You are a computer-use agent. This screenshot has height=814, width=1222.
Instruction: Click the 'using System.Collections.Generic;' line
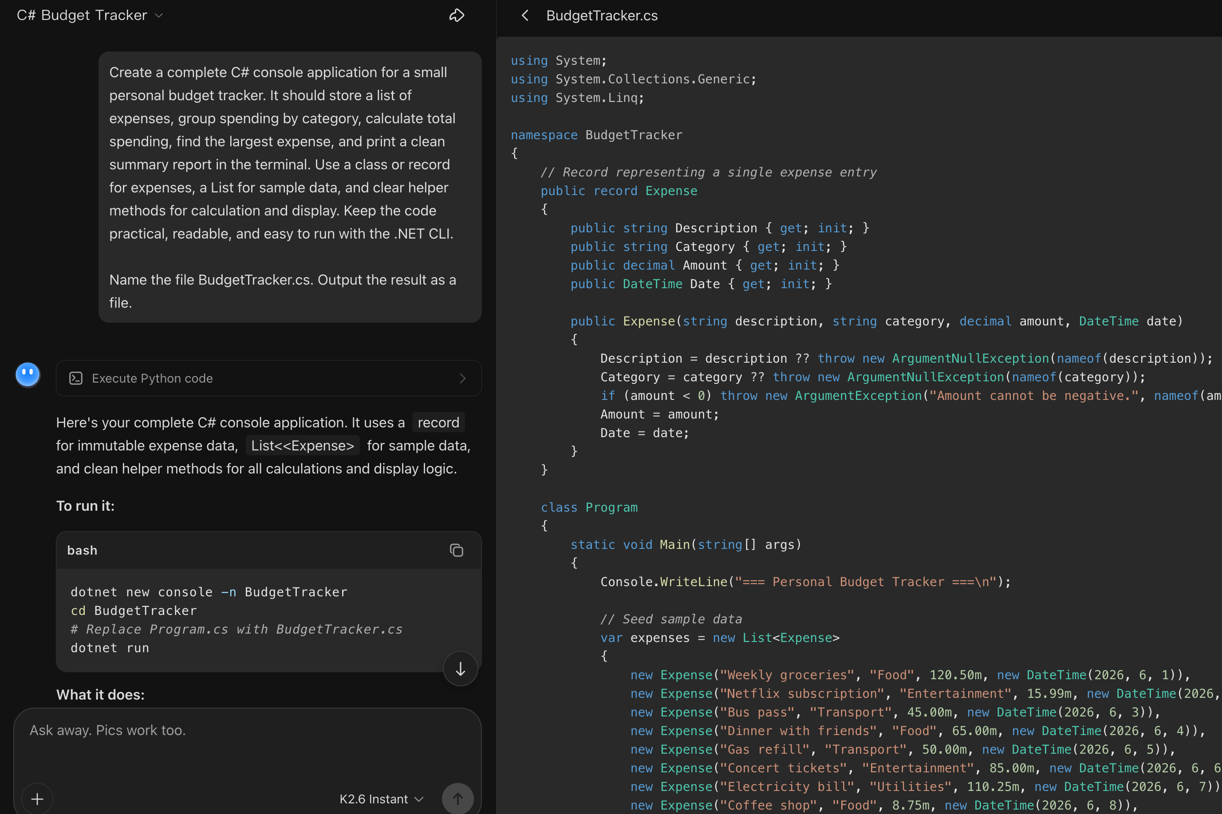tap(633, 79)
